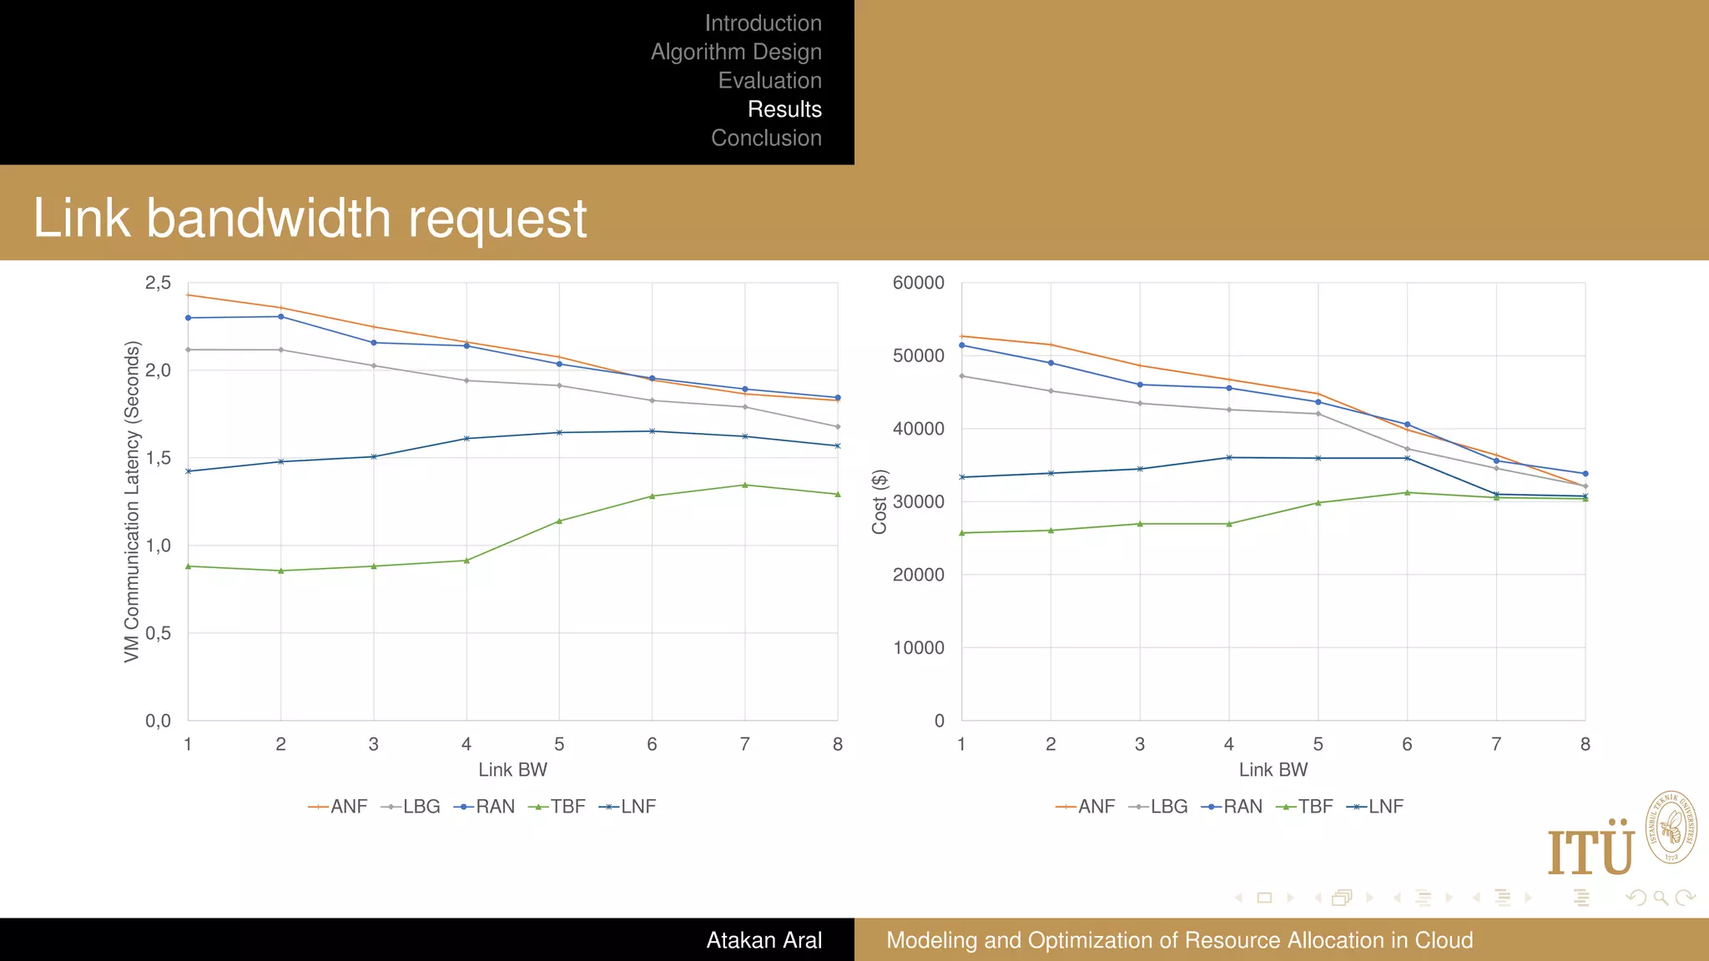Click LBG legend entry in latency chart

coord(410,807)
